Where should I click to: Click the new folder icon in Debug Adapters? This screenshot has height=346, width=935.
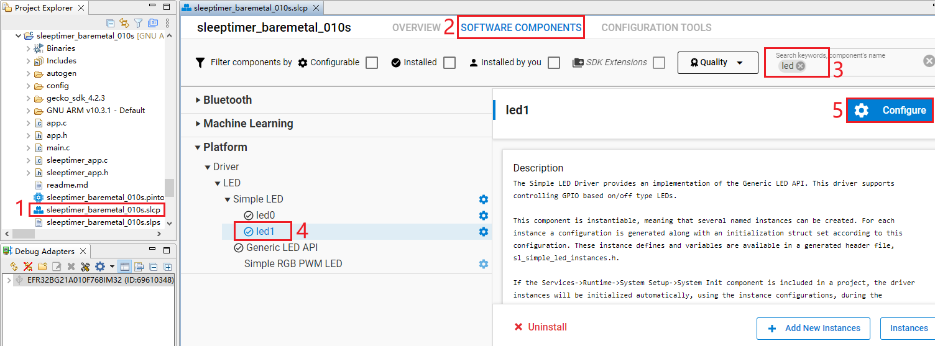[42, 266]
